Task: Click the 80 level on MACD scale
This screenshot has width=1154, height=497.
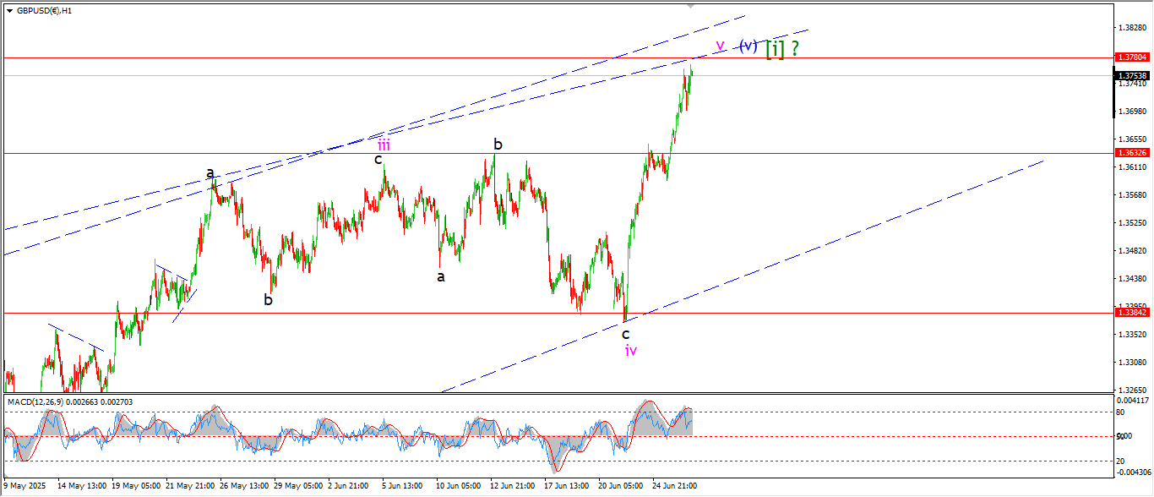Action: [x=1120, y=412]
